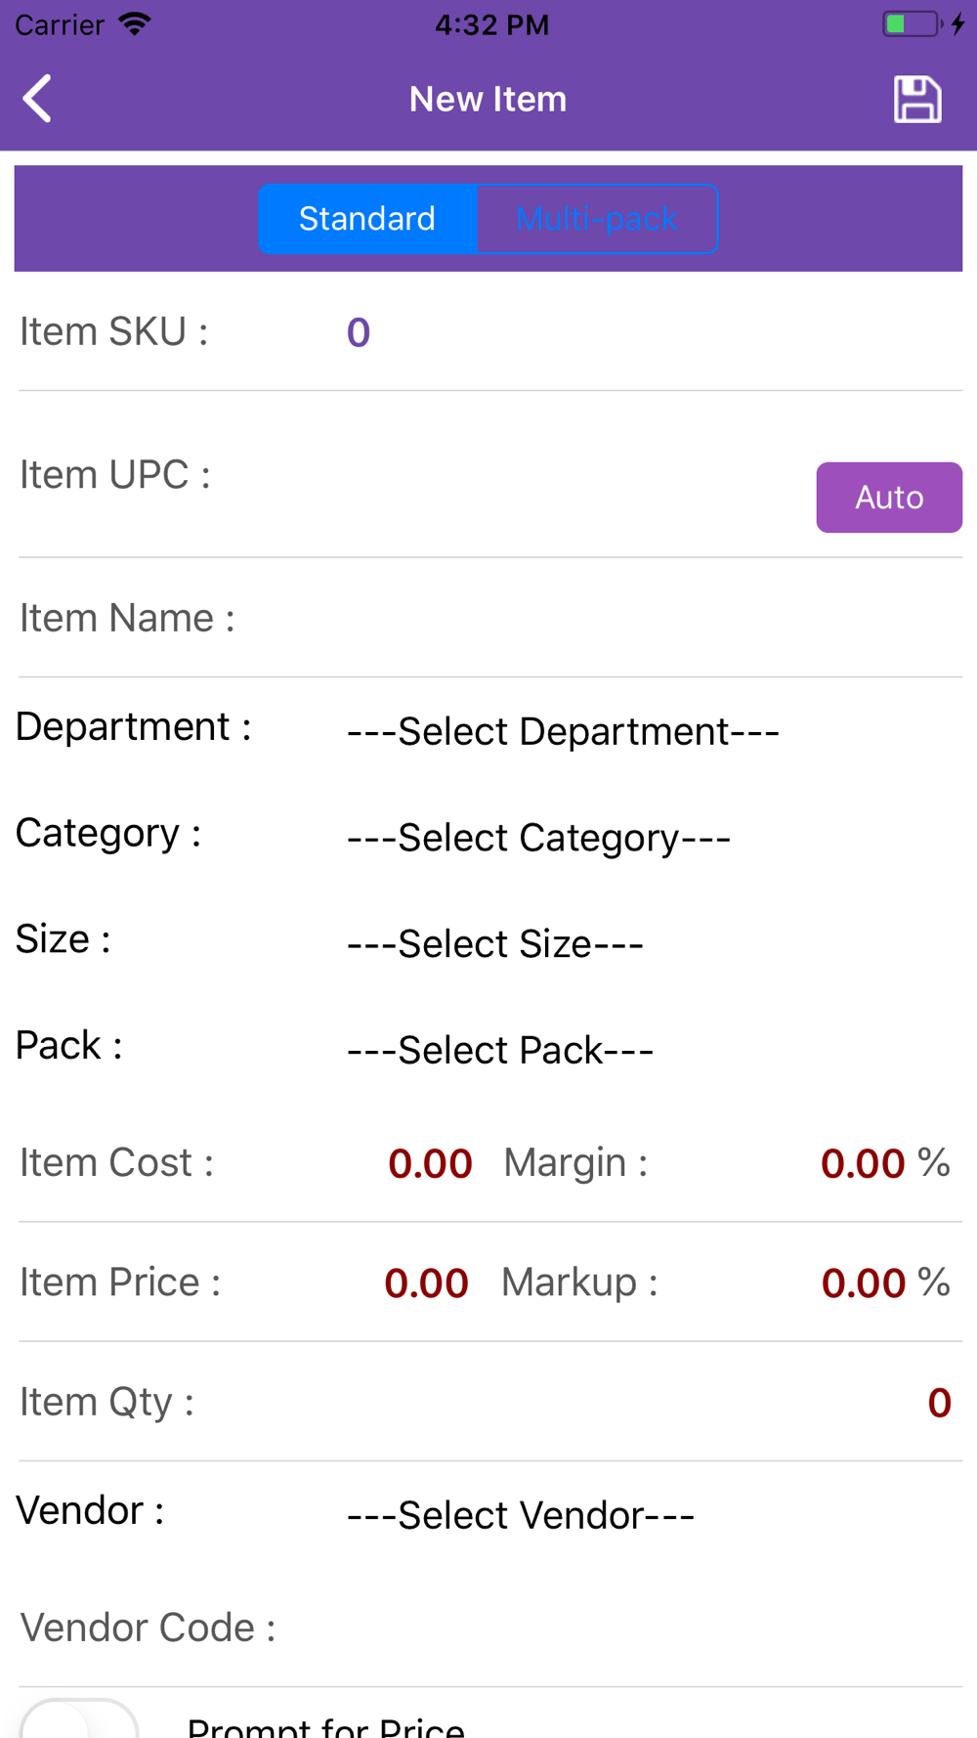Edit the Item Price amount

[x=427, y=1282]
